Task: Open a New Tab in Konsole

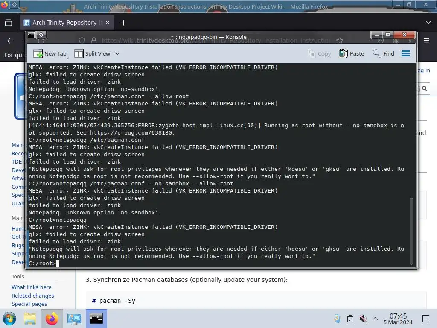Action: pyautogui.click(x=50, y=53)
